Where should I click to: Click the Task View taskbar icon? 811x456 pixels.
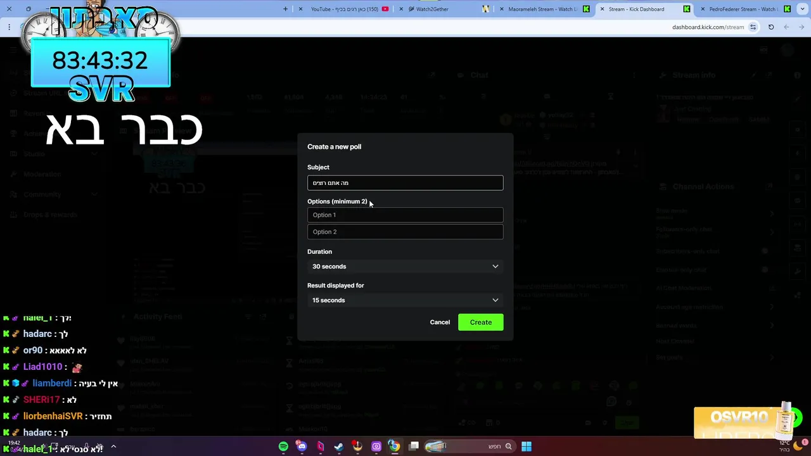point(414,446)
